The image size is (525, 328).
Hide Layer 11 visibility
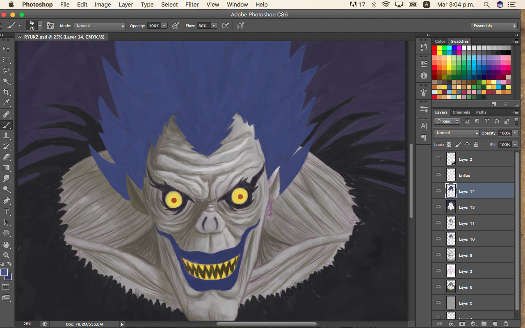click(x=438, y=223)
